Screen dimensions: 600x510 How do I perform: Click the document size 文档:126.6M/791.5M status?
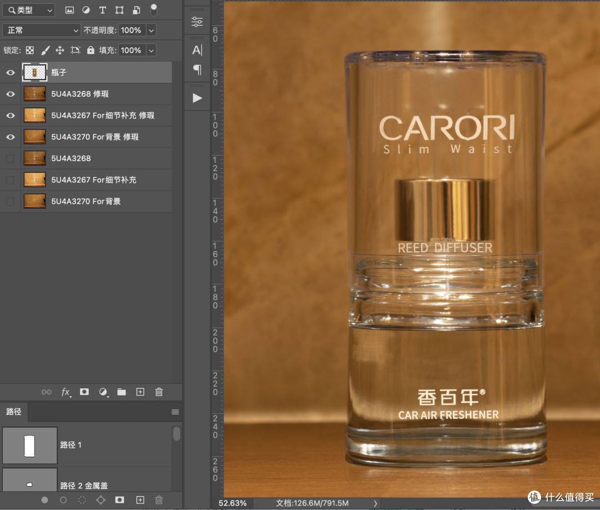312,503
